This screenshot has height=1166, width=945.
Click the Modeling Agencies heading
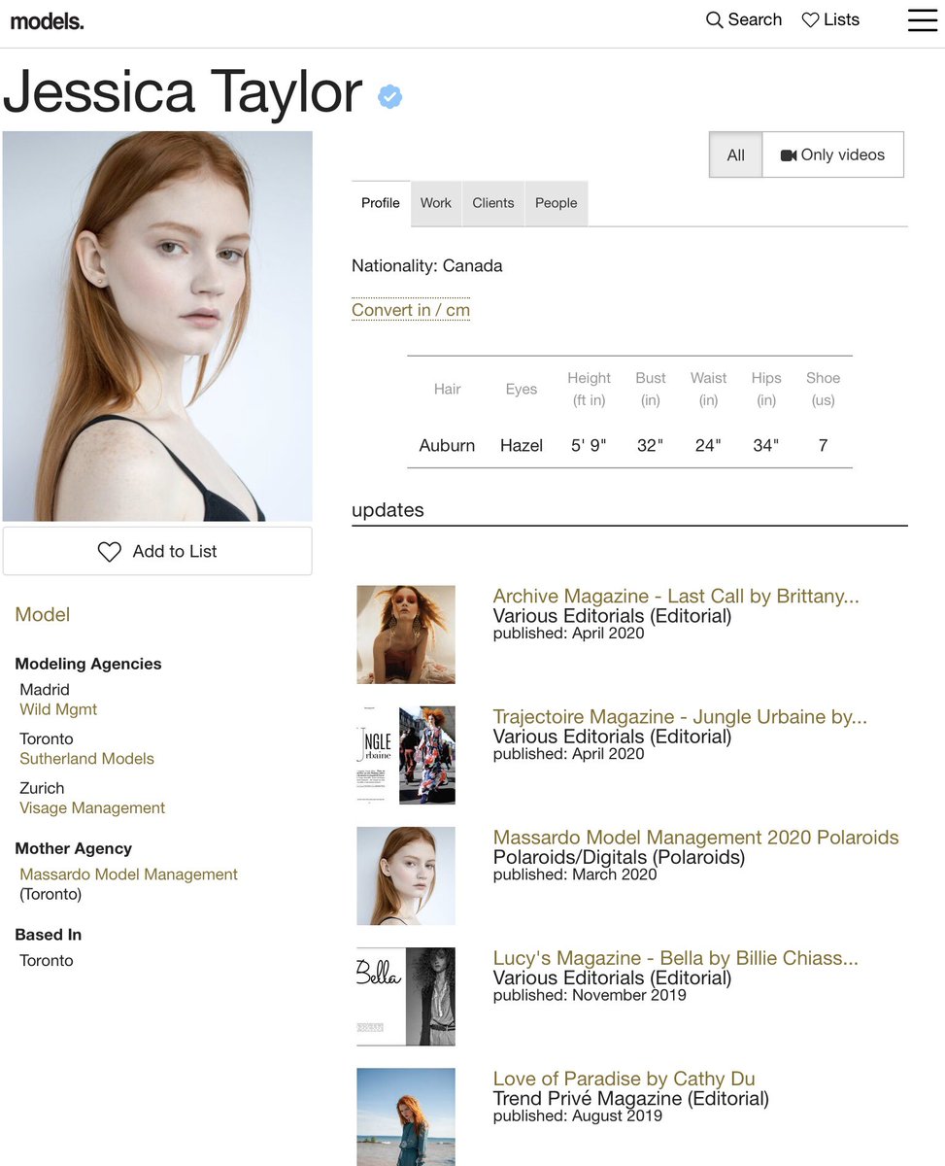(x=88, y=664)
